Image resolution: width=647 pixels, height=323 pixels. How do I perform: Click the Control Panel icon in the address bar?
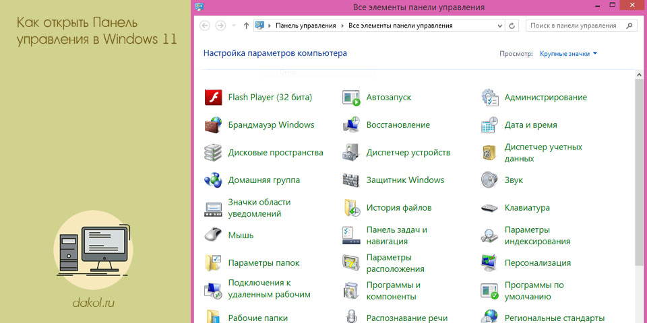[260, 25]
